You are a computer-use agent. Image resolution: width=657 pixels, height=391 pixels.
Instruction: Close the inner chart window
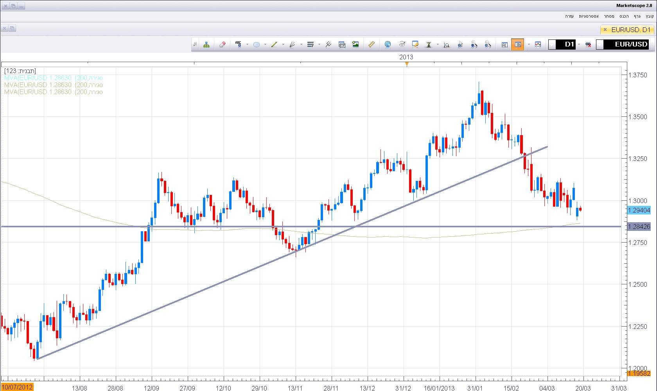(x=4, y=29)
